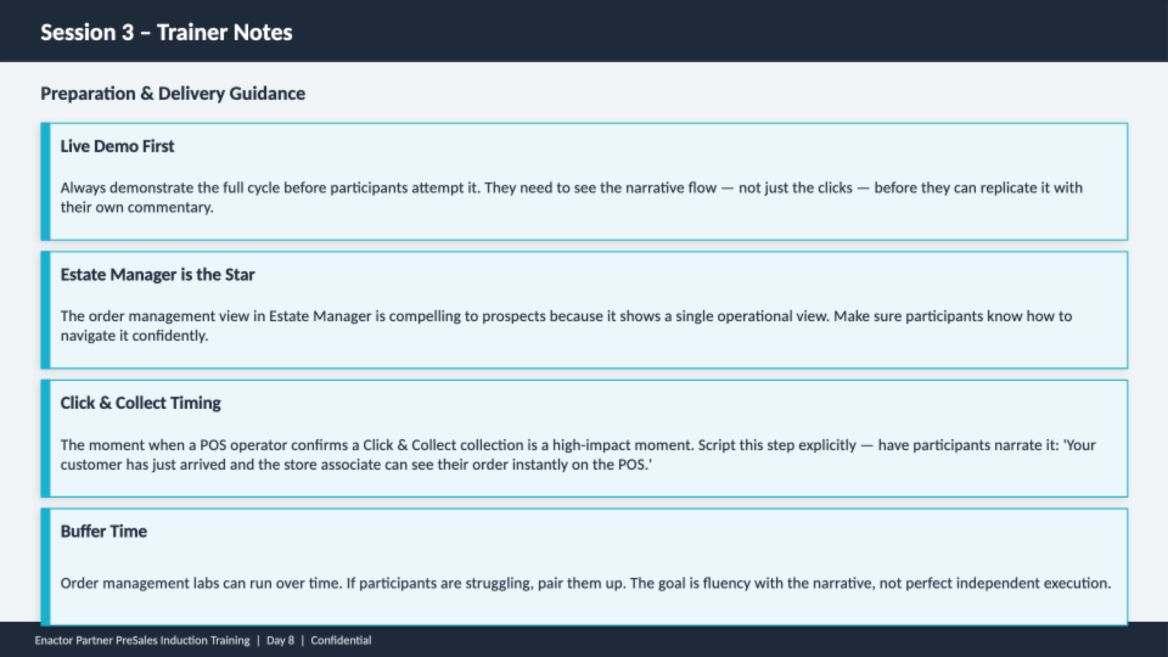Click the "Day 8" footer label
This screenshot has width=1168, height=657.
(x=280, y=641)
